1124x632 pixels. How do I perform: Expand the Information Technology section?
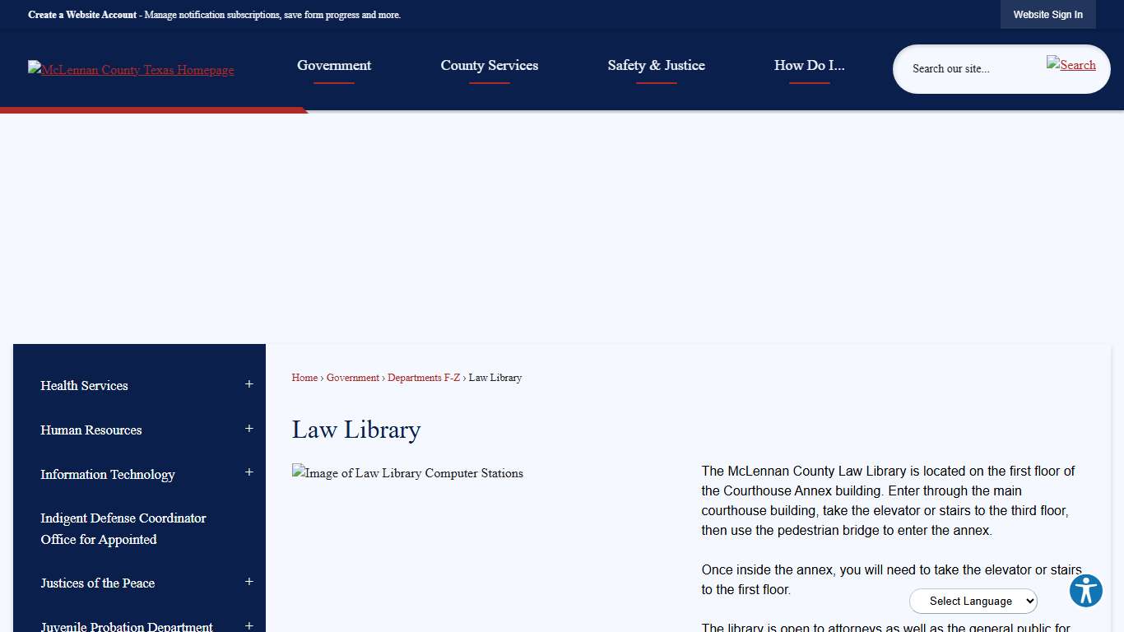[248, 472]
